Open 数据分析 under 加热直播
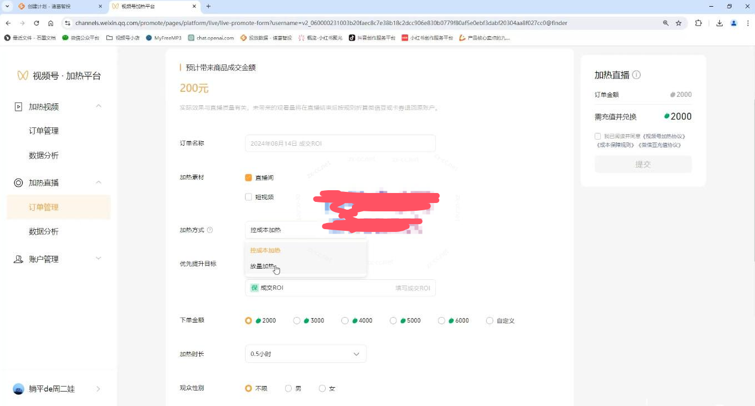 point(44,231)
